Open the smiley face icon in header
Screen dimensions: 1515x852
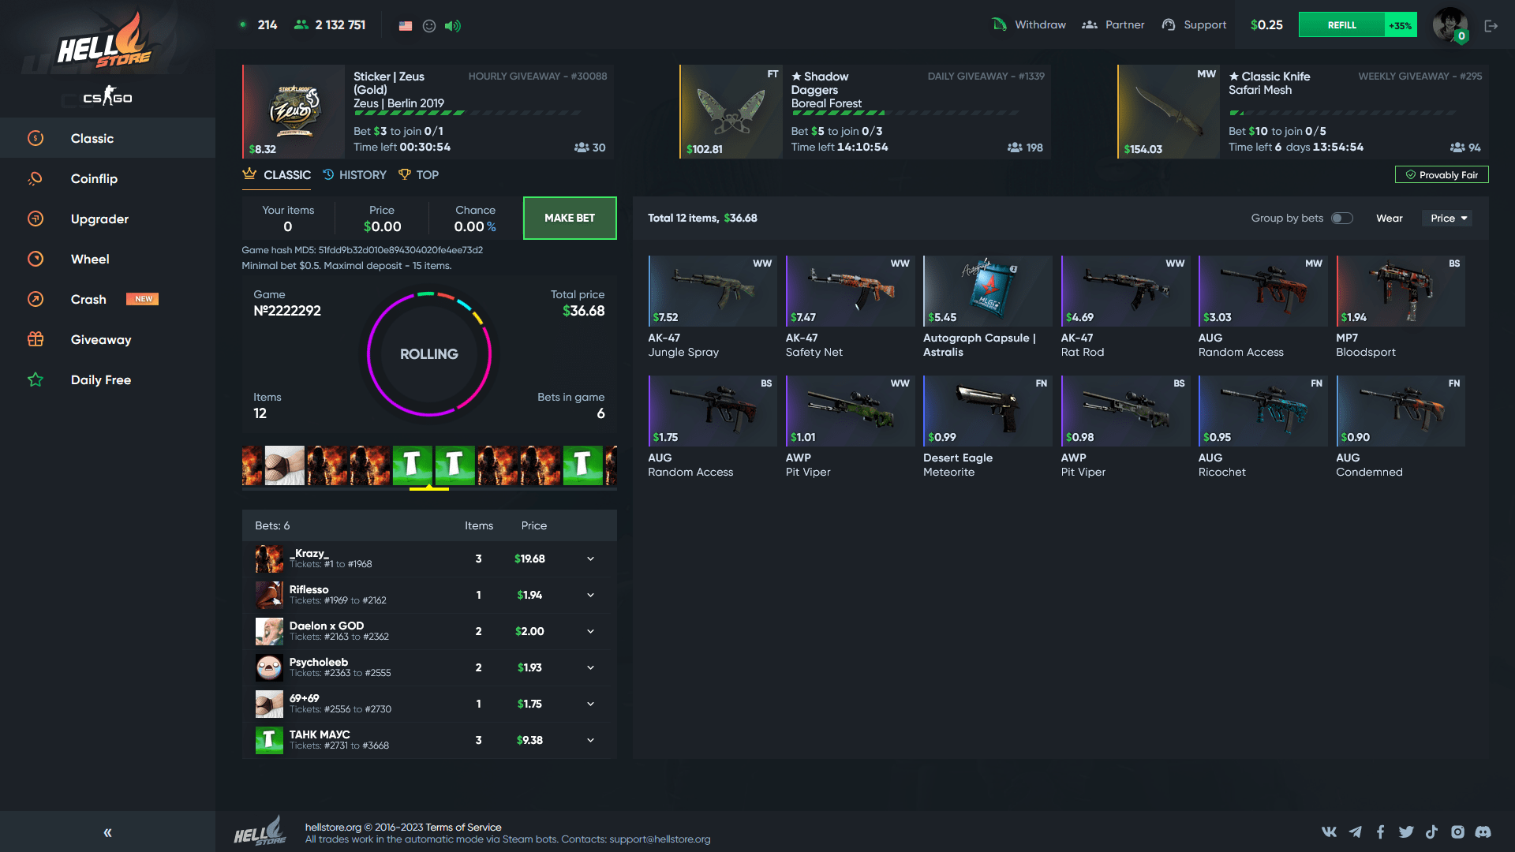pyautogui.click(x=429, y=25)
